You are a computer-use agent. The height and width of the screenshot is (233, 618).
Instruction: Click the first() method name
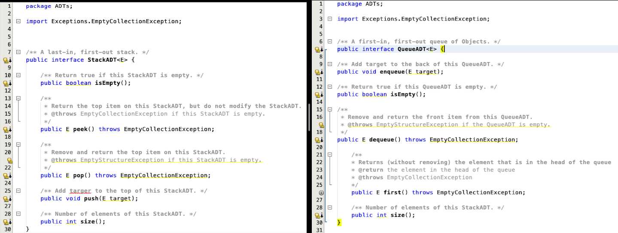coord(396,193)
